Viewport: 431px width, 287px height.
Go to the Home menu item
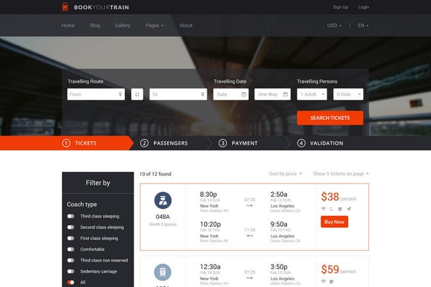[x=68, y=25]
